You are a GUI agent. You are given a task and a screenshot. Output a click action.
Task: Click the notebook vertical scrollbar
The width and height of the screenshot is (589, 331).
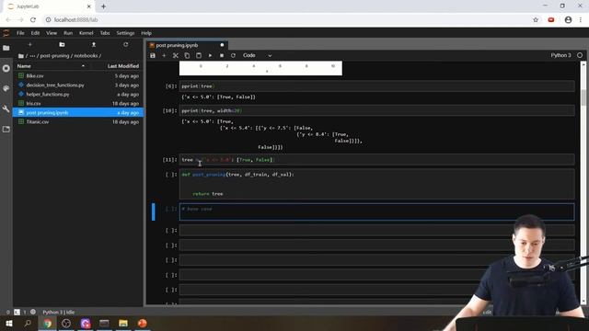click(x=583, y=182)
